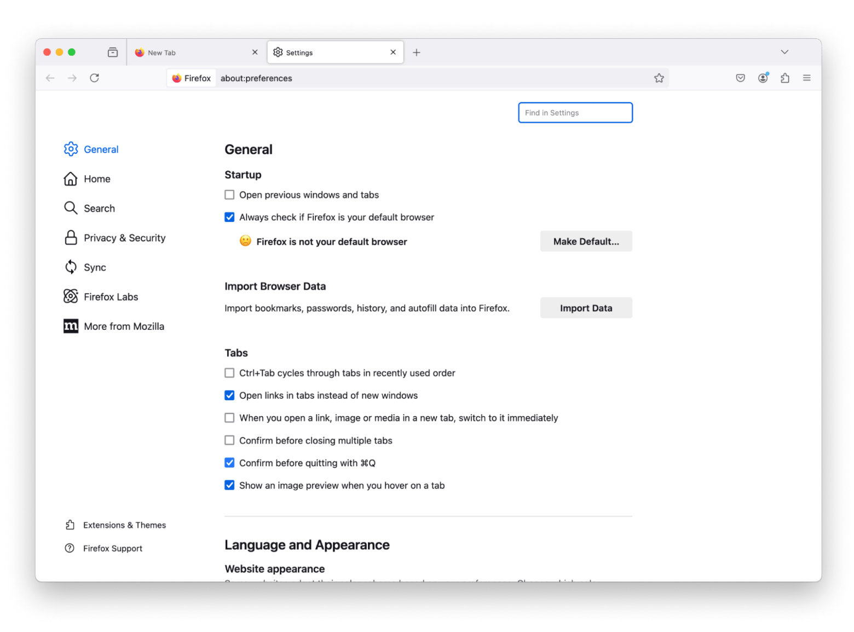Open a new tab with plus button
The width and height of the screenshot is (854, 632).
[x=416, y=53]
